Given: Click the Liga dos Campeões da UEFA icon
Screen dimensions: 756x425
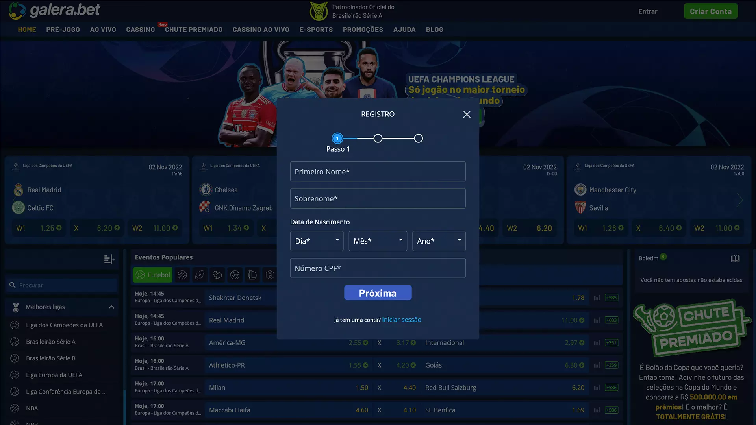Looking at the screenshot, I should pyautogui.click(x=15, y=324).
